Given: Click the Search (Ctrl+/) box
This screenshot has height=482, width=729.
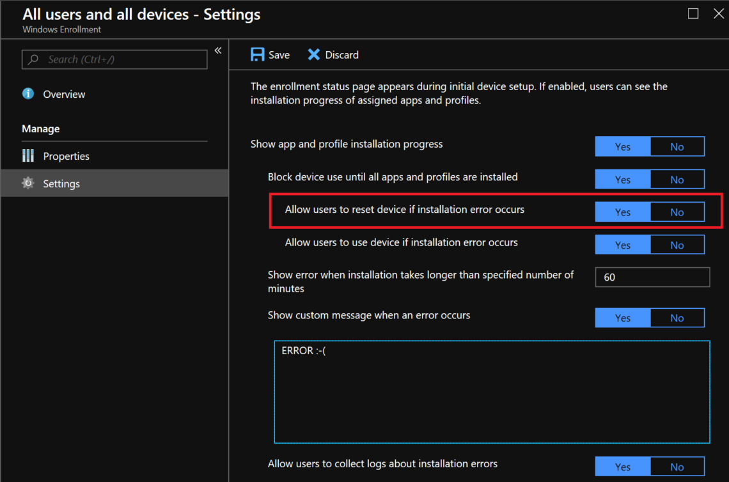Looking at the screenshot, I should (115, 59).
